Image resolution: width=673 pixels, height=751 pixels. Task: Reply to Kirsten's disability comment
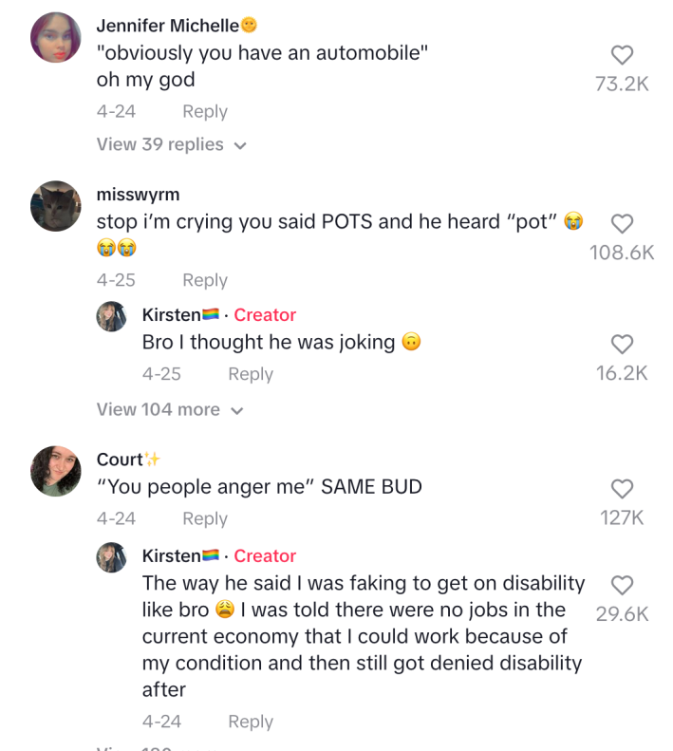(x=250, y=722)
